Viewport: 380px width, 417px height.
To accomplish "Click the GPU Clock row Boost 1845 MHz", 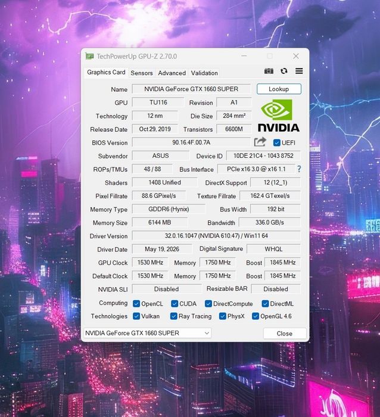I will coord(283,262).
